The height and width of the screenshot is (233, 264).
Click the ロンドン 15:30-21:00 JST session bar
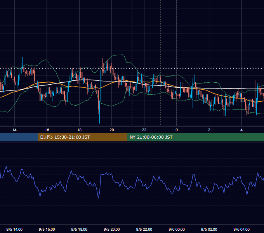point(82,137)
